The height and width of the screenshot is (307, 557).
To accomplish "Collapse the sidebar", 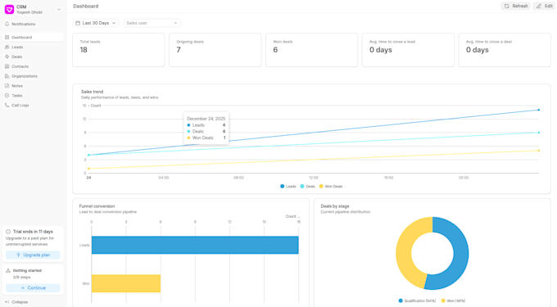I will click(x=16, y=302).
